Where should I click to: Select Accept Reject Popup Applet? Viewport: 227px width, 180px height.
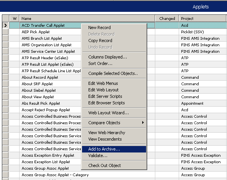[x=46, y=110]
